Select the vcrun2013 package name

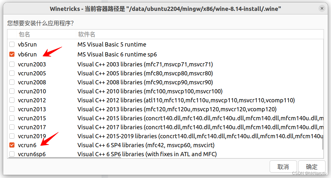32,109
